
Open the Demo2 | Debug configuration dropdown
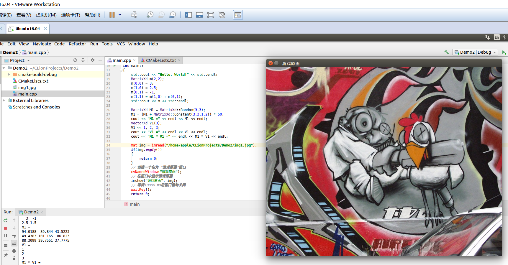(475, 52)
